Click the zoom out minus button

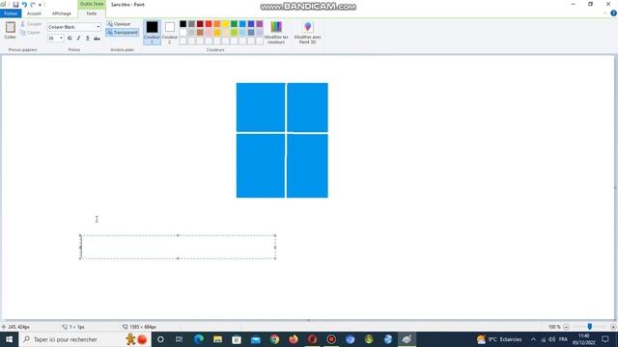[x=567, y=327]
